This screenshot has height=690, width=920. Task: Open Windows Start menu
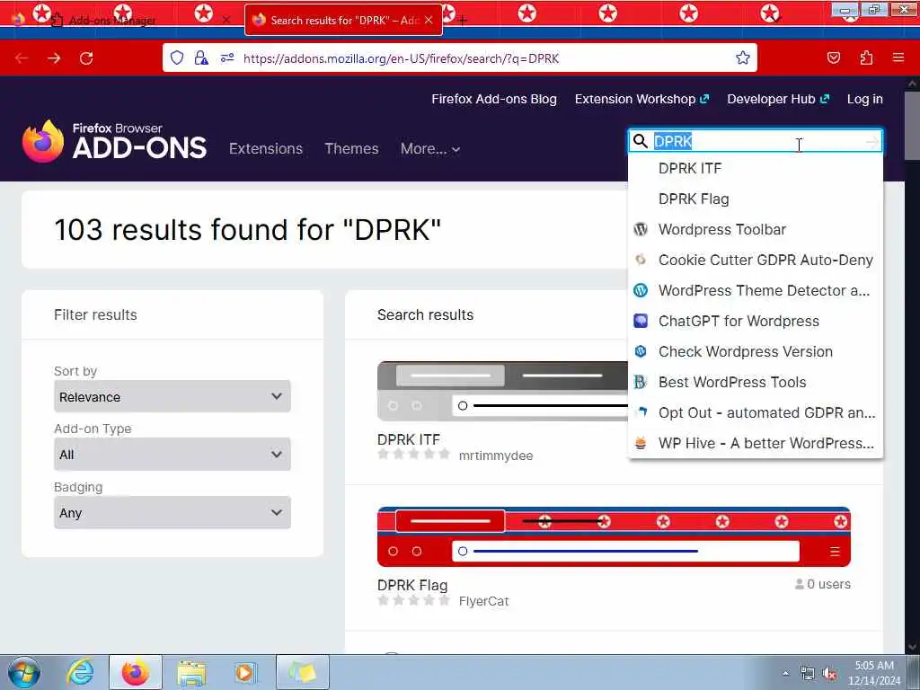[x=24, y=672]
